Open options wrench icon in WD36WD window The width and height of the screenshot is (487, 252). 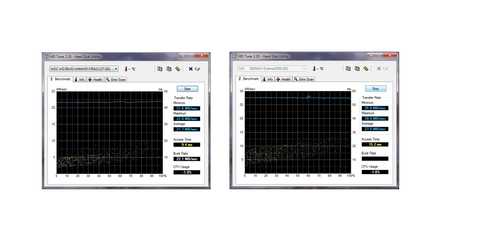pyautogui.click(x=178, y=69)
